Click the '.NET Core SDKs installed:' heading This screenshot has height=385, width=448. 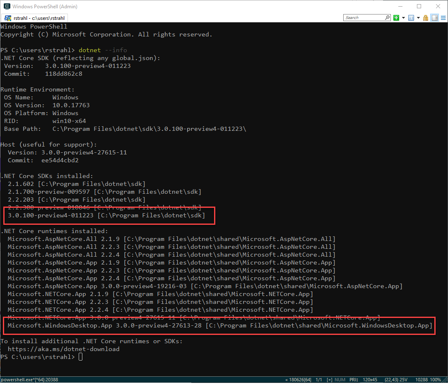(47, 176)
